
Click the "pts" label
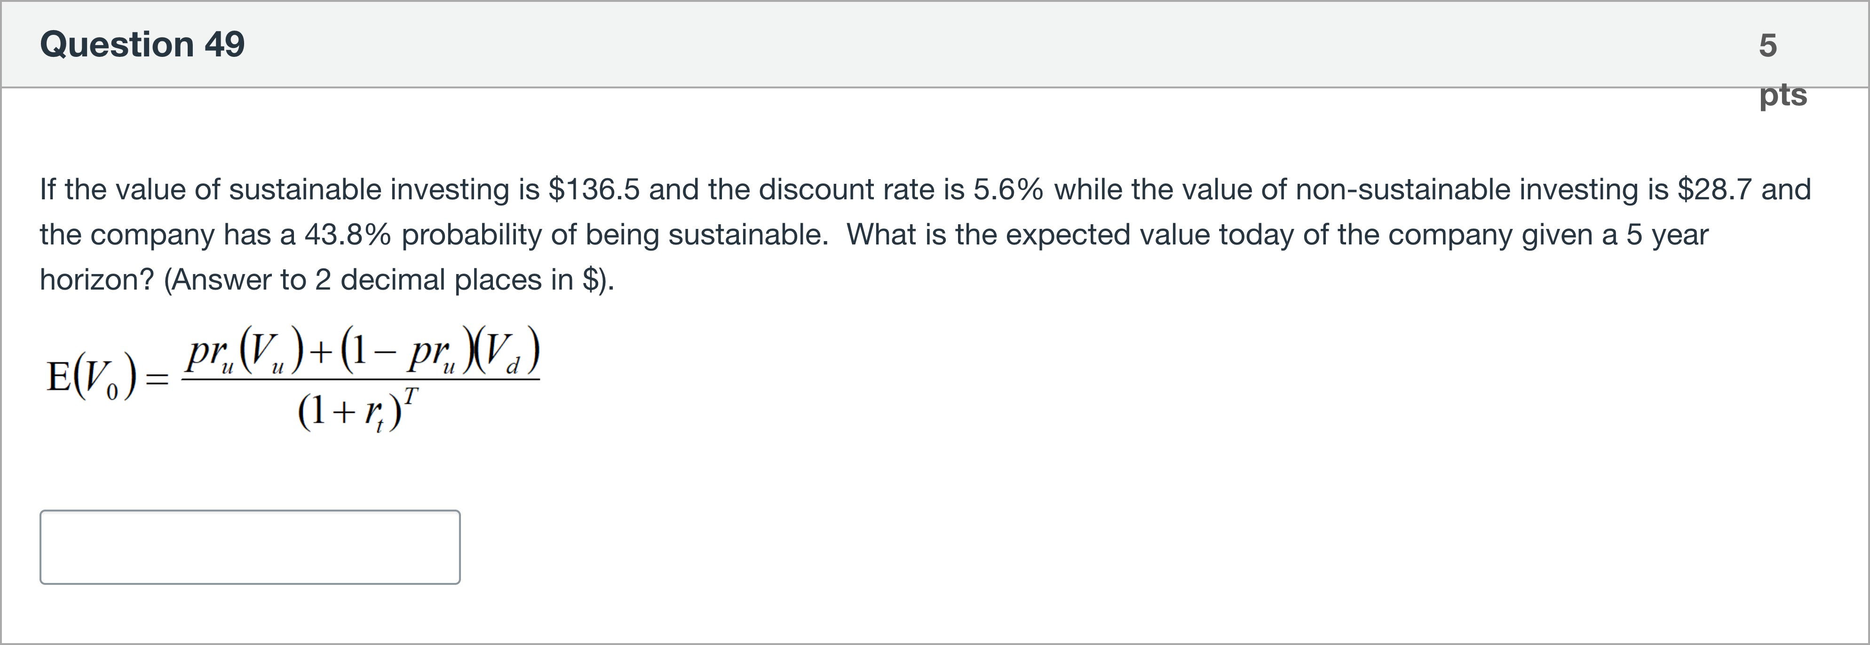[1783, 95]
